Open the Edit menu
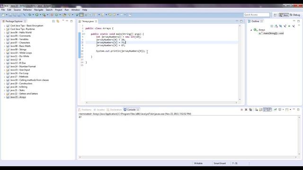 (9, 9)
